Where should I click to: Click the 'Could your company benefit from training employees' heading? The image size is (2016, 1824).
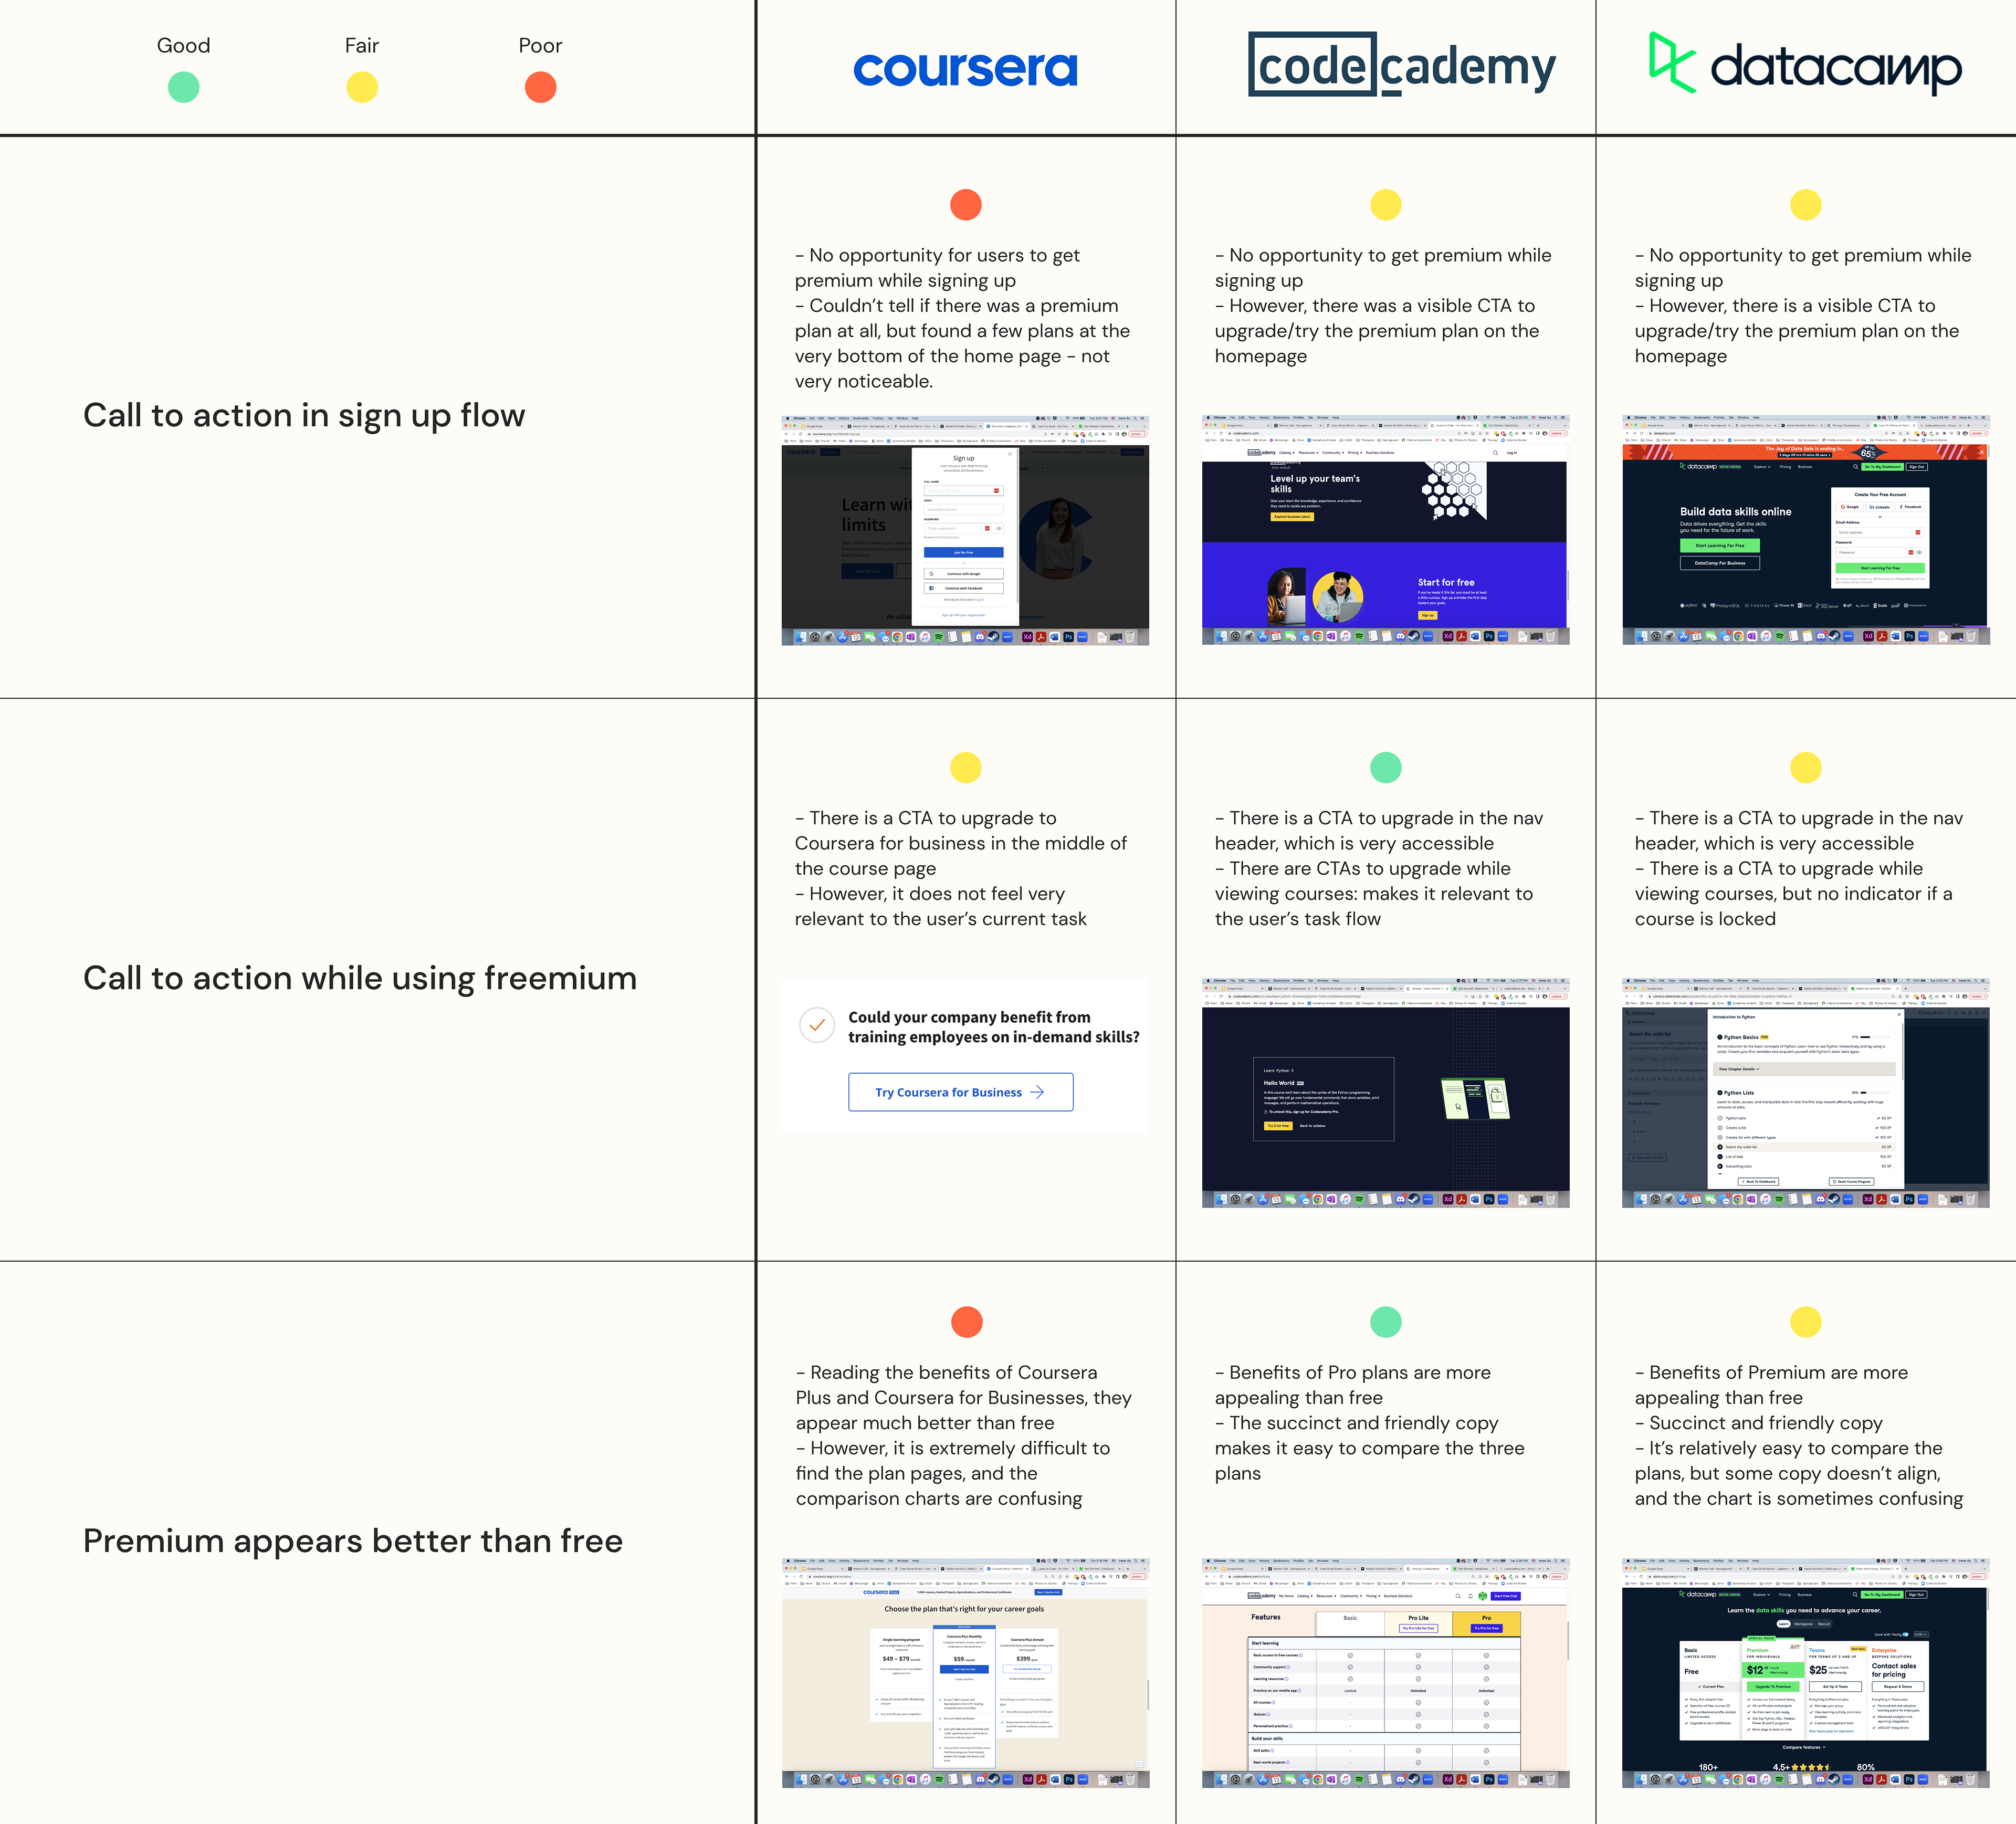pyautogui.click(x=994, y=1027)
